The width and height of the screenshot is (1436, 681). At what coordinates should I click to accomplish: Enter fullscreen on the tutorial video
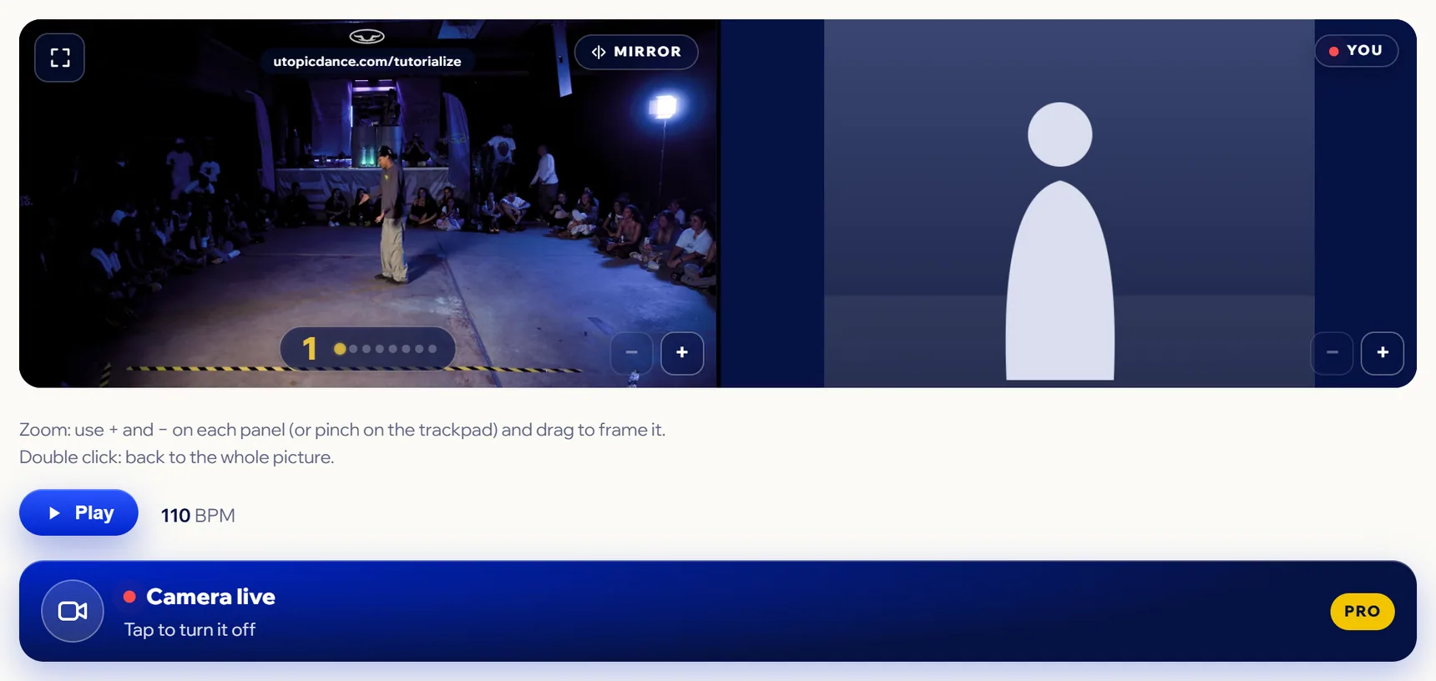pyautogui.click(x=59, y=58)
